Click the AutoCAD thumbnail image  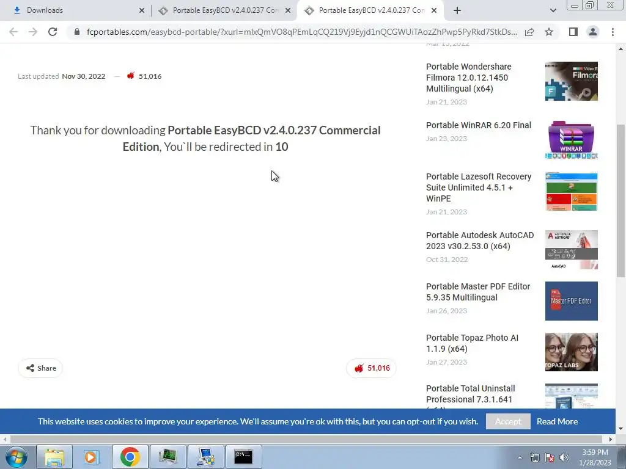[572, 250]
